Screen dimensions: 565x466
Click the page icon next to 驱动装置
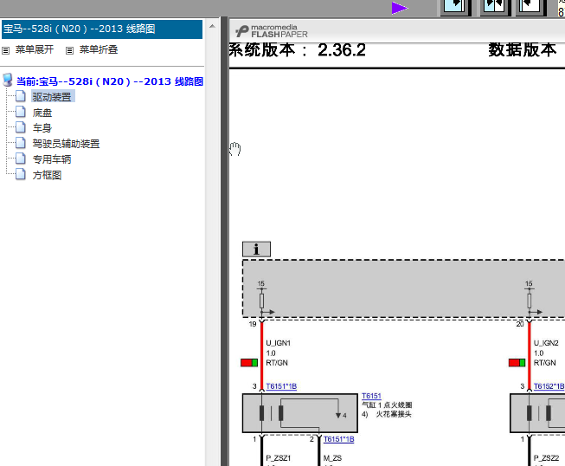click(x=21, y=96)
